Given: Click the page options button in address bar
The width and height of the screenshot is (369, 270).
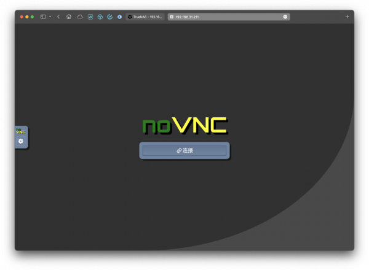Looking at the screenshot, I should (x=285, y=17).
